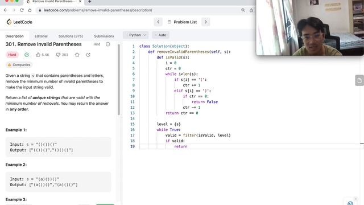Click the solved checkmark icon
The height and width of the screenshot is (205, 364).
tap(27, 55)
